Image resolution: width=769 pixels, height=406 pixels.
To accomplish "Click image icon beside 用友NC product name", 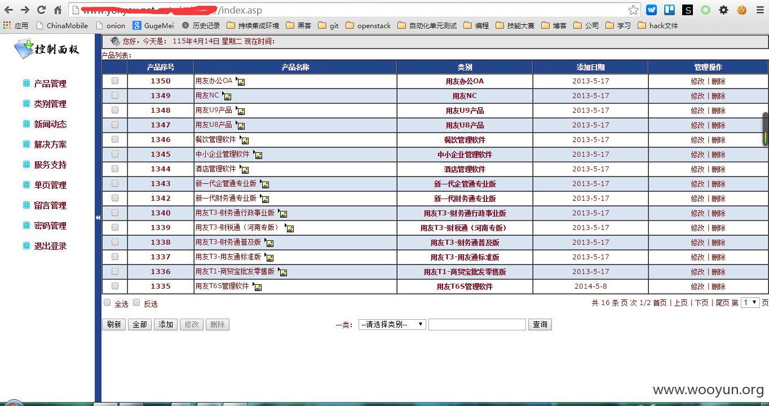I will [x=227, y=96].
